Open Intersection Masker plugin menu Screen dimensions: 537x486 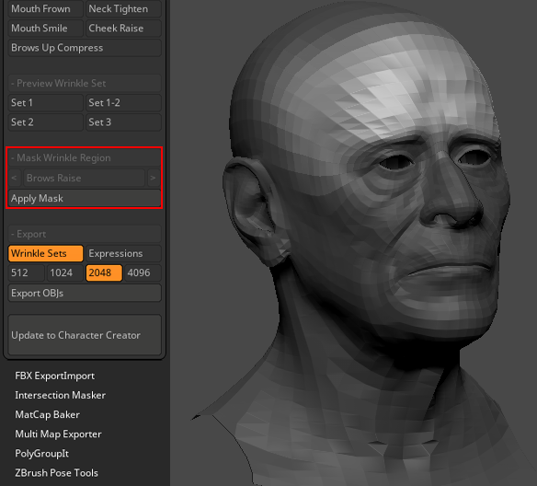tap(61, 395)
